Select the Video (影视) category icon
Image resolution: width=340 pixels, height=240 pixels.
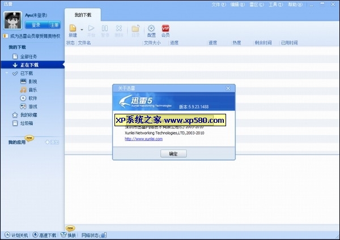tap(24, 82)
